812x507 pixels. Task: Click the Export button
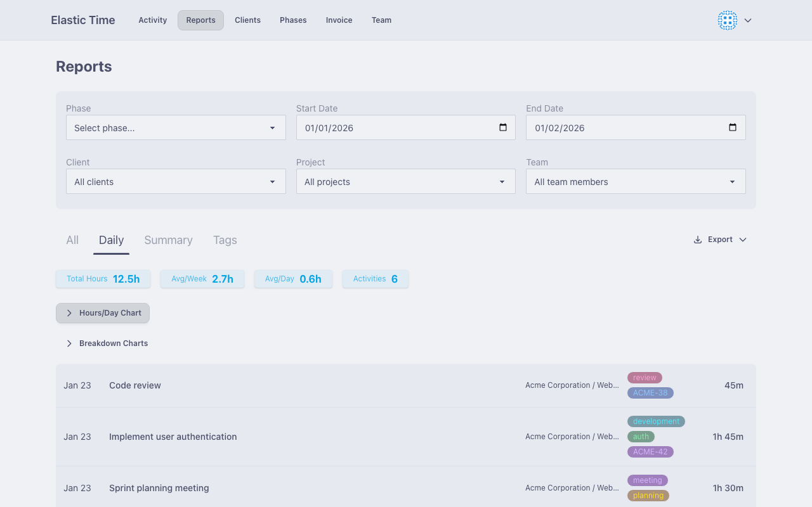(x=720, y=240)
